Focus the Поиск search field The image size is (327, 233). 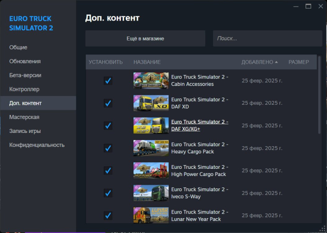(267, 38)
